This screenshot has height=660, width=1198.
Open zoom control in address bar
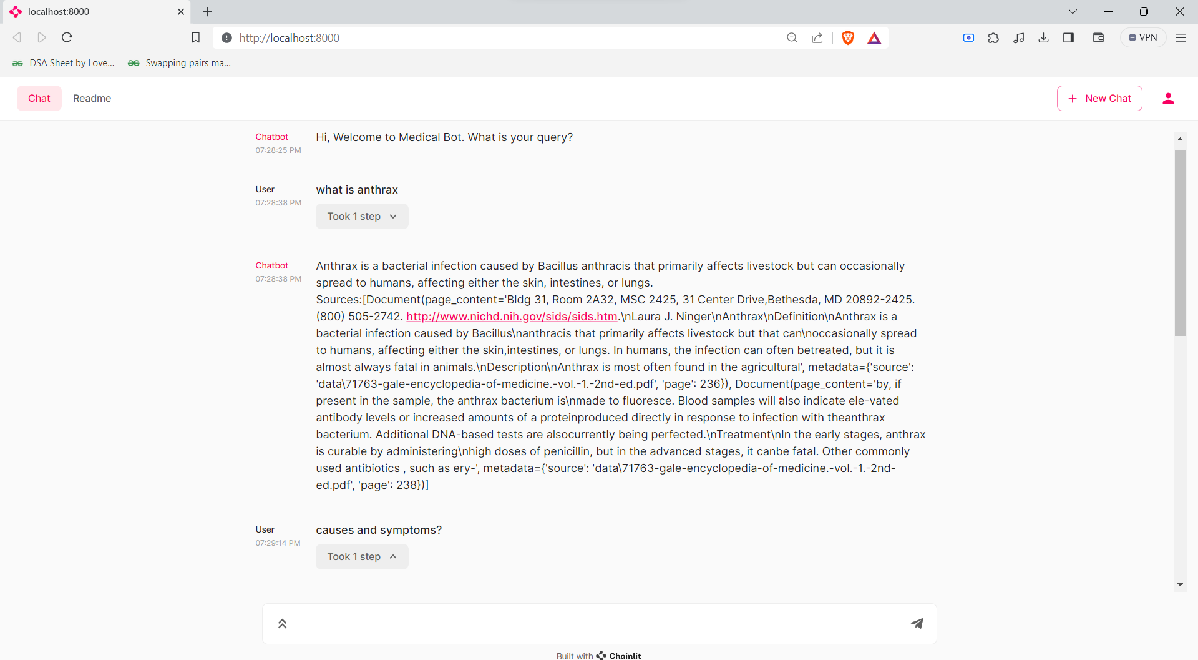point(792,38)
